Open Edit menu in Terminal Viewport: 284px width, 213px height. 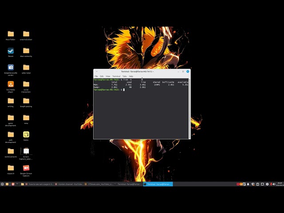(x=102, y=76)
